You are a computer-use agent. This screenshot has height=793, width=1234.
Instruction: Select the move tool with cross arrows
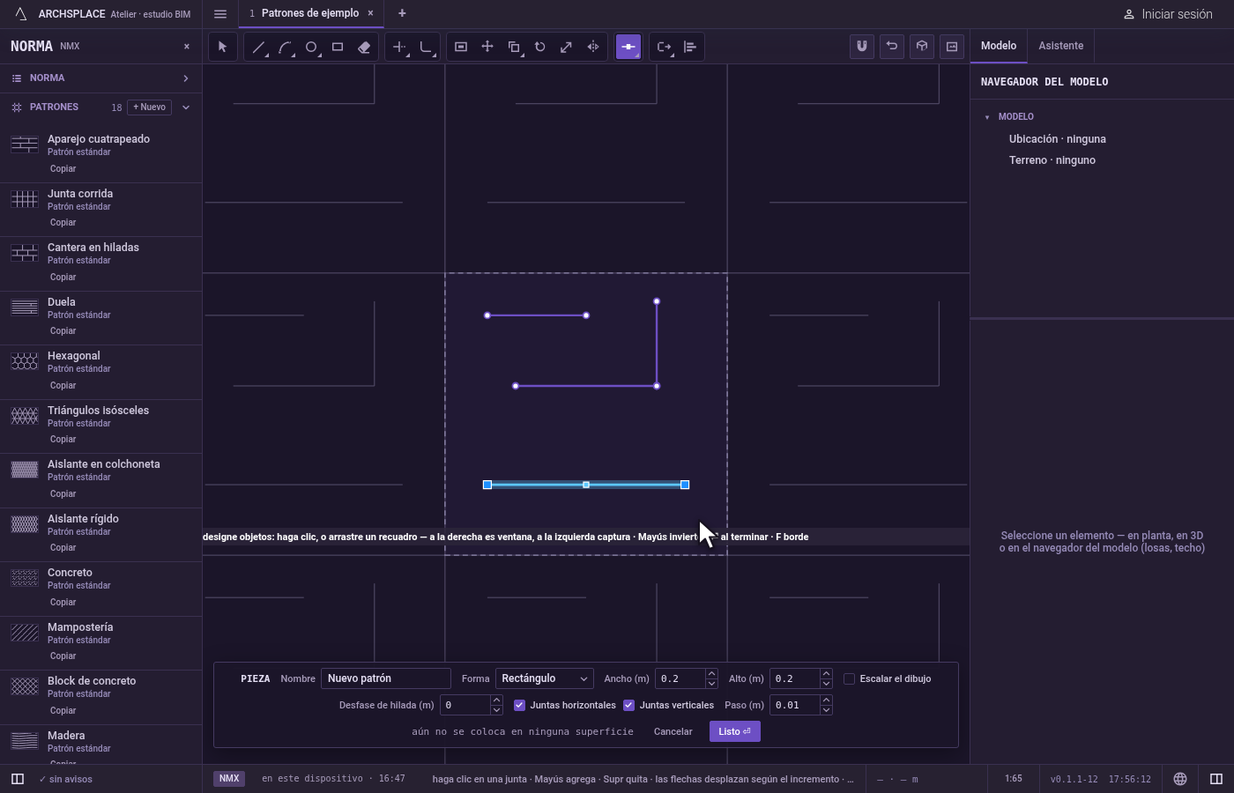(x=487, y=47)
